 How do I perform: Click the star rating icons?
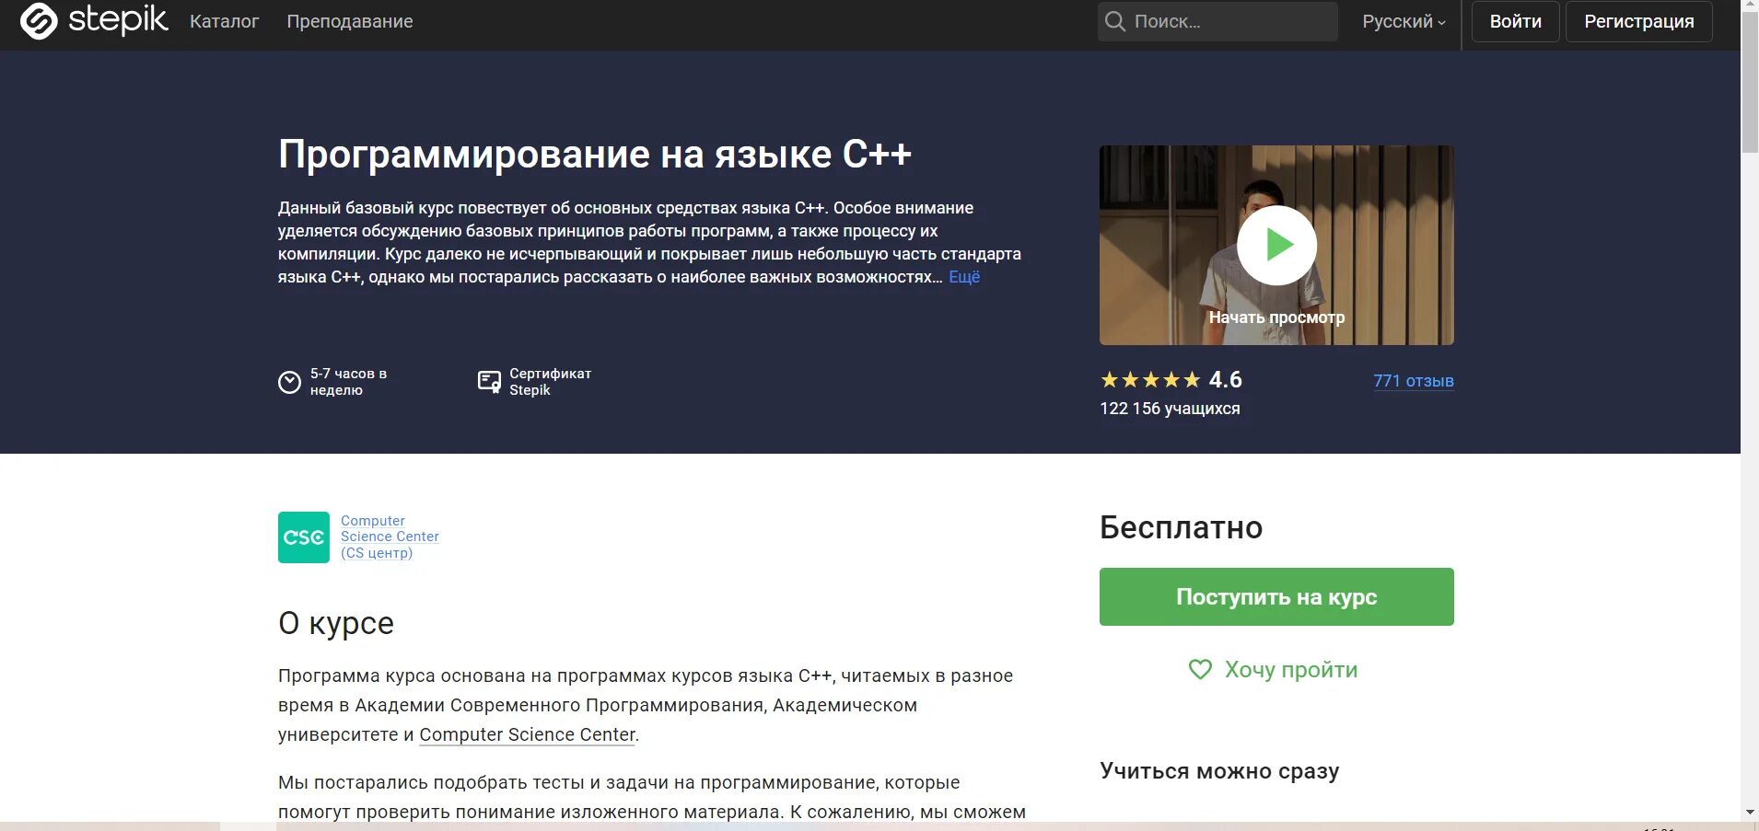click(x=1150, y=380)
